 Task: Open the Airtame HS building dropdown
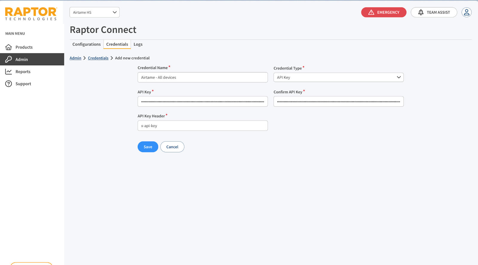[94, 12]
